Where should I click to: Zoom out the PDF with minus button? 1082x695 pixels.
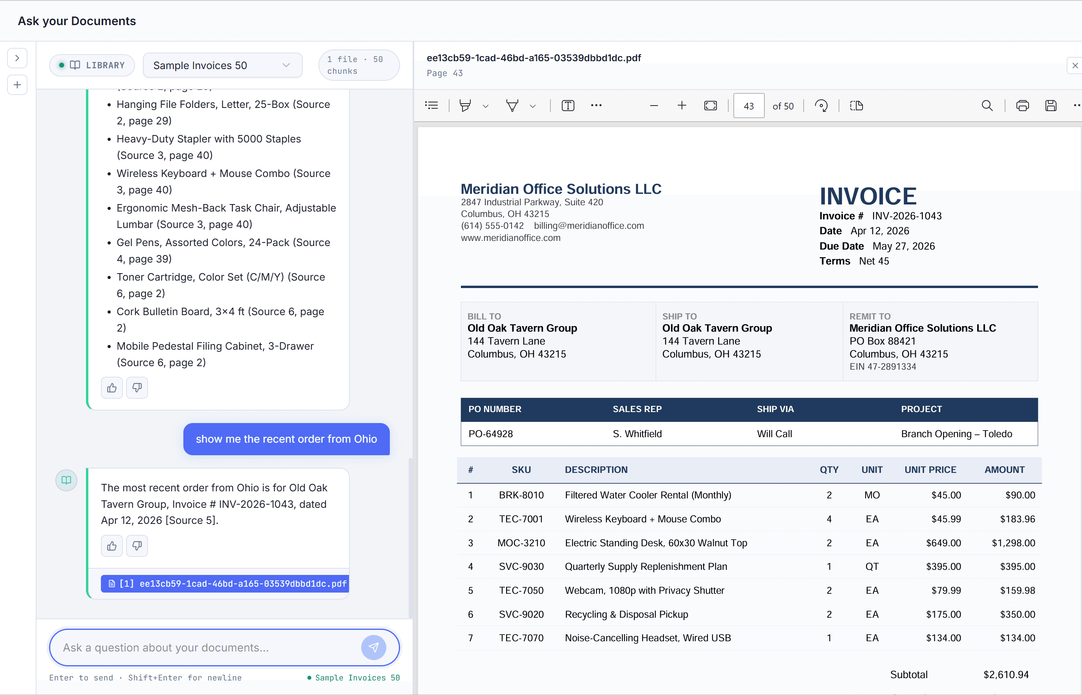click(654, 106)
